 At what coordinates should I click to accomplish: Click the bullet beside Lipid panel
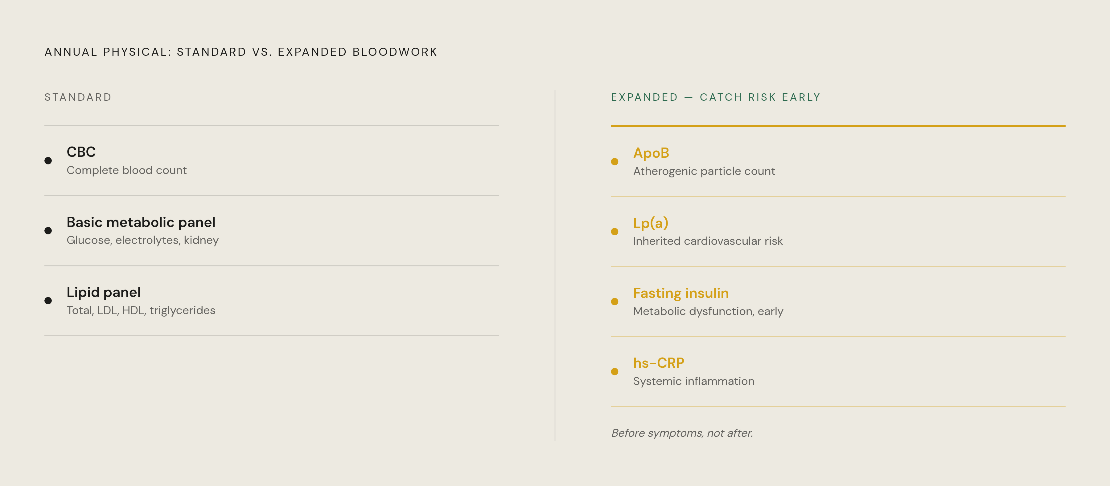point(48,301)
